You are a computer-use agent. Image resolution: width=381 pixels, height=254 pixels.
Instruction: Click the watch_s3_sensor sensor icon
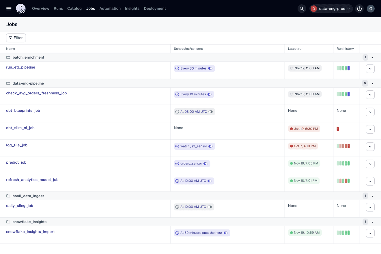coord(177,146)
